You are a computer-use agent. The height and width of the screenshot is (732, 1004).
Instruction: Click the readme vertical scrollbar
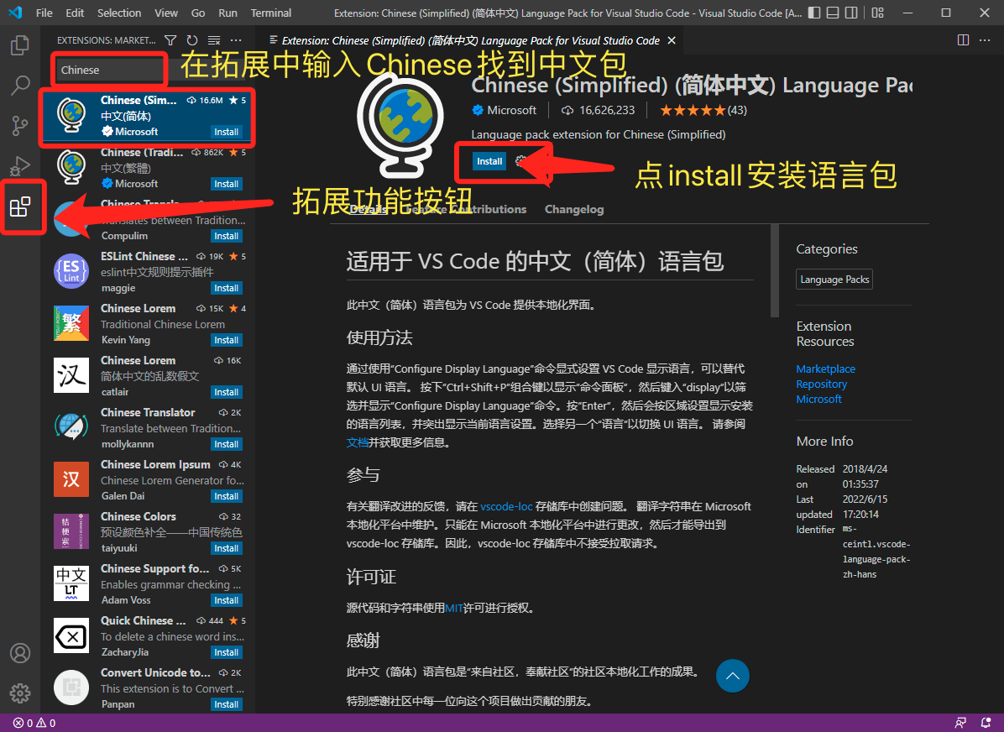(775, 271)
